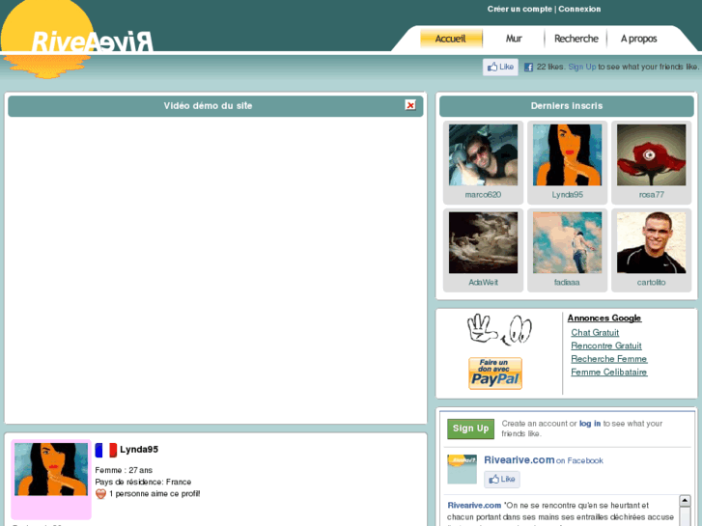The width and height of the screenshot is (702, 526).
Task: Click the AdaWeit username link
Action: (x=483, y=283)
